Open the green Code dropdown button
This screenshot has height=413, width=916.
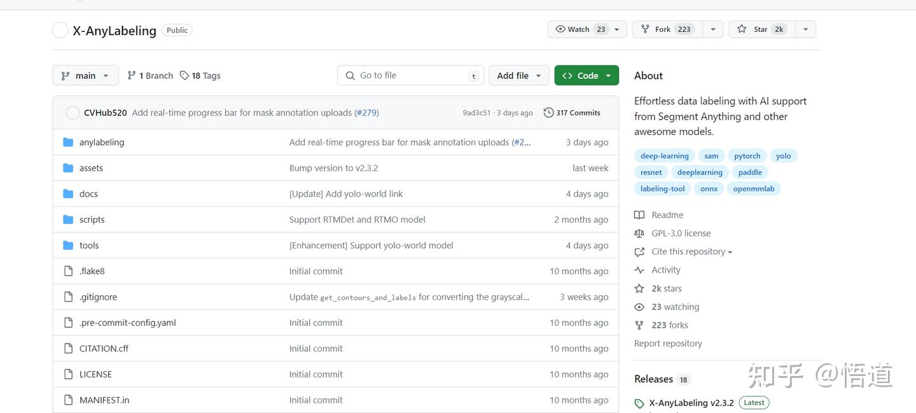click(x=586, y=76)
